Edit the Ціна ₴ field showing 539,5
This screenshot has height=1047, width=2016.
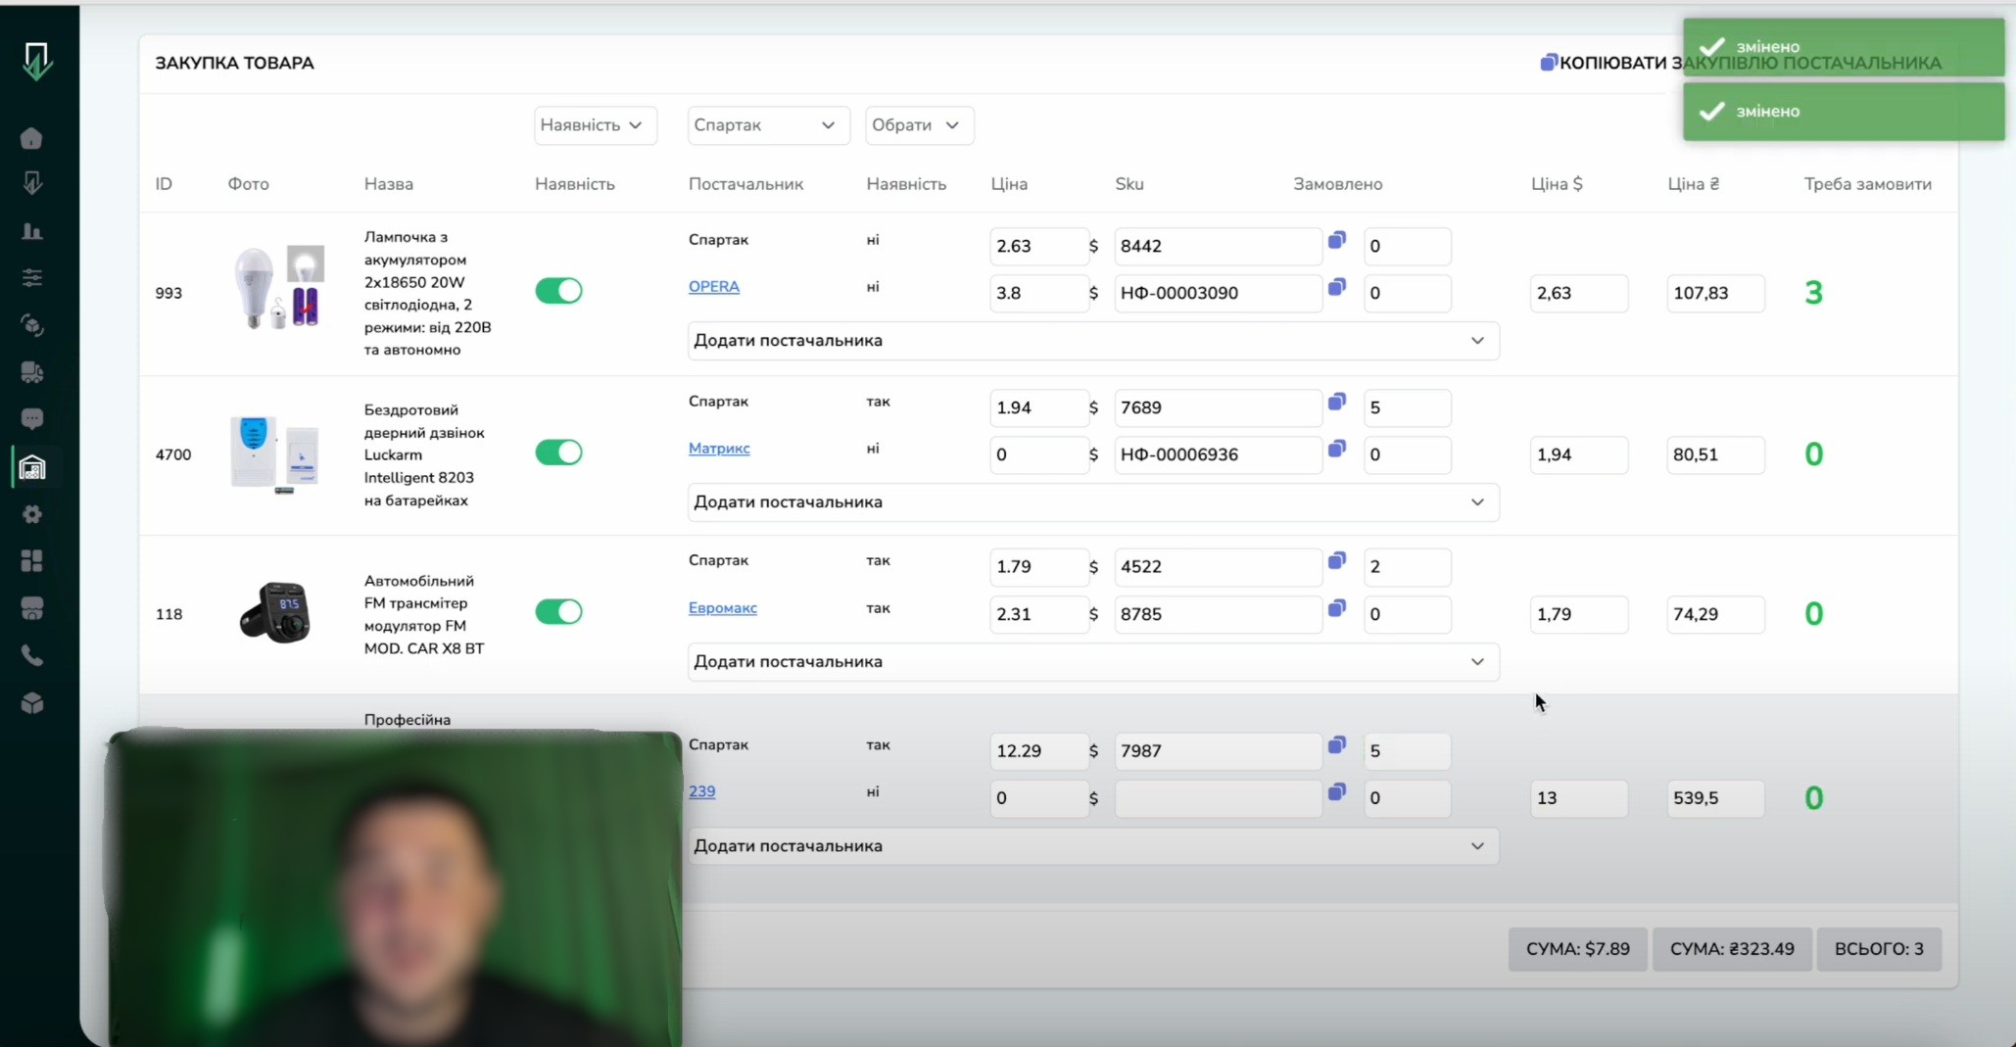(x=1715, y=798)
